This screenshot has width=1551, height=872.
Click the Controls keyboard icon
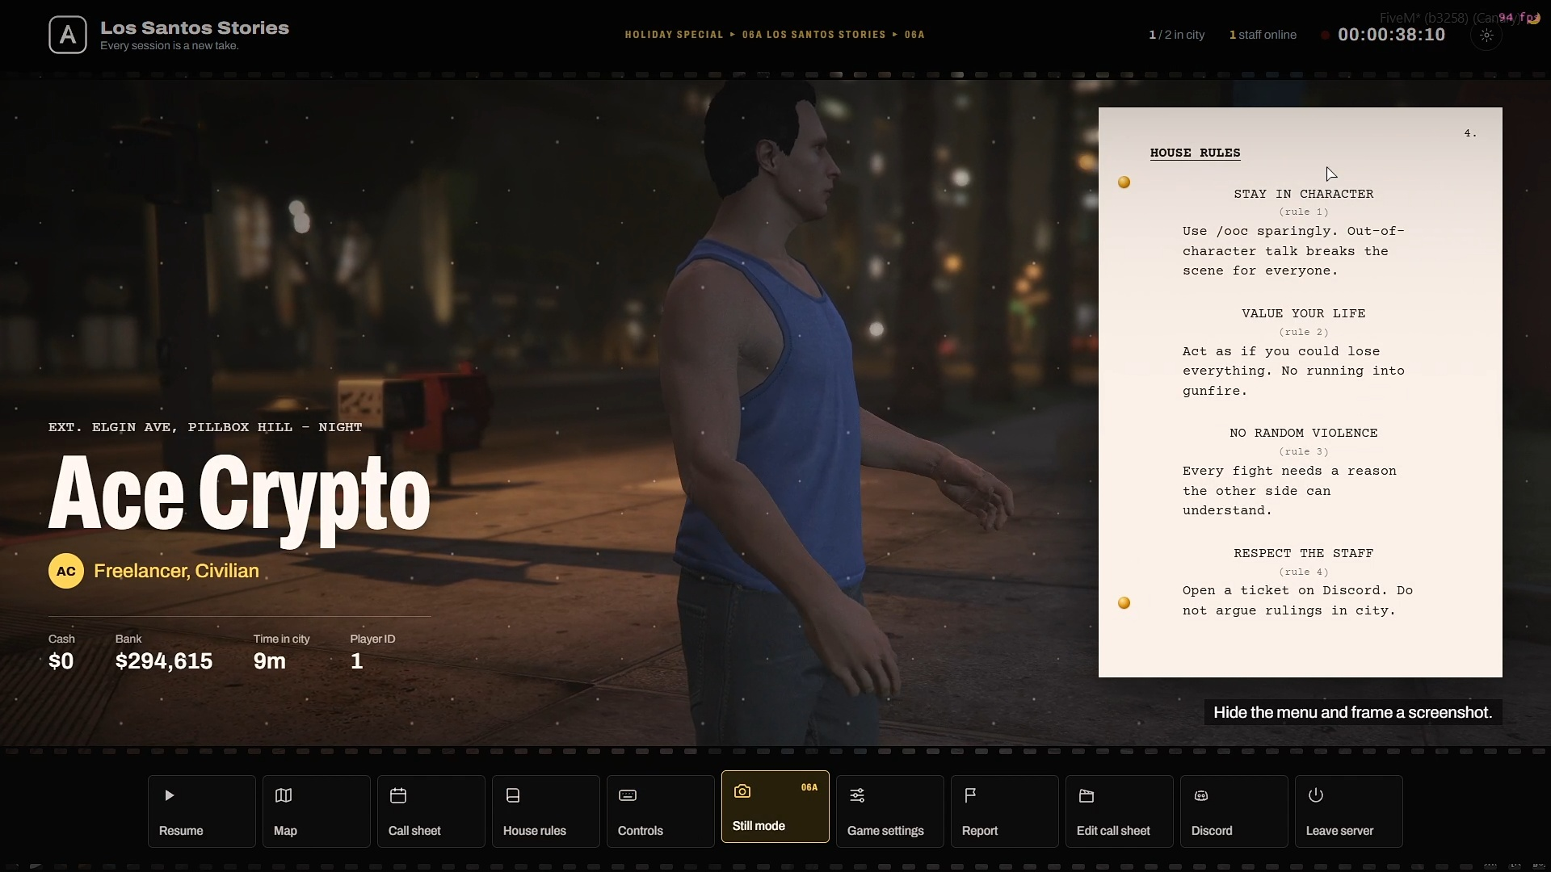(x=628, y=795)
